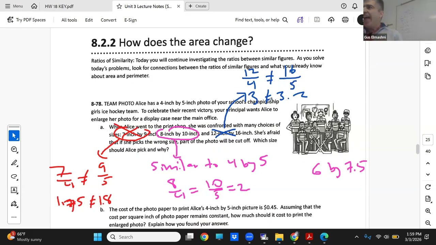Go to previous page up arrow
This screenshot has width=436, height=245.
(428, 163)
